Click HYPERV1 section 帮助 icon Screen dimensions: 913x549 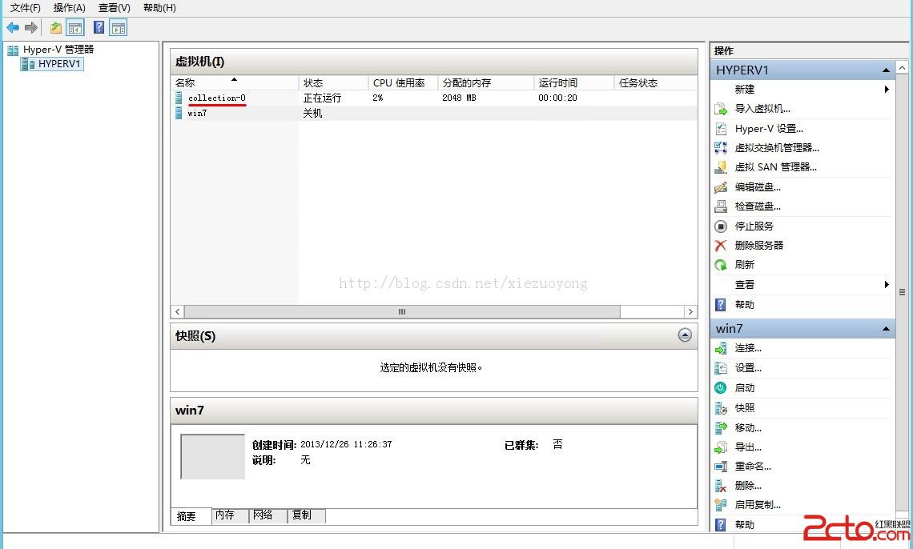(x=721, y=304)
